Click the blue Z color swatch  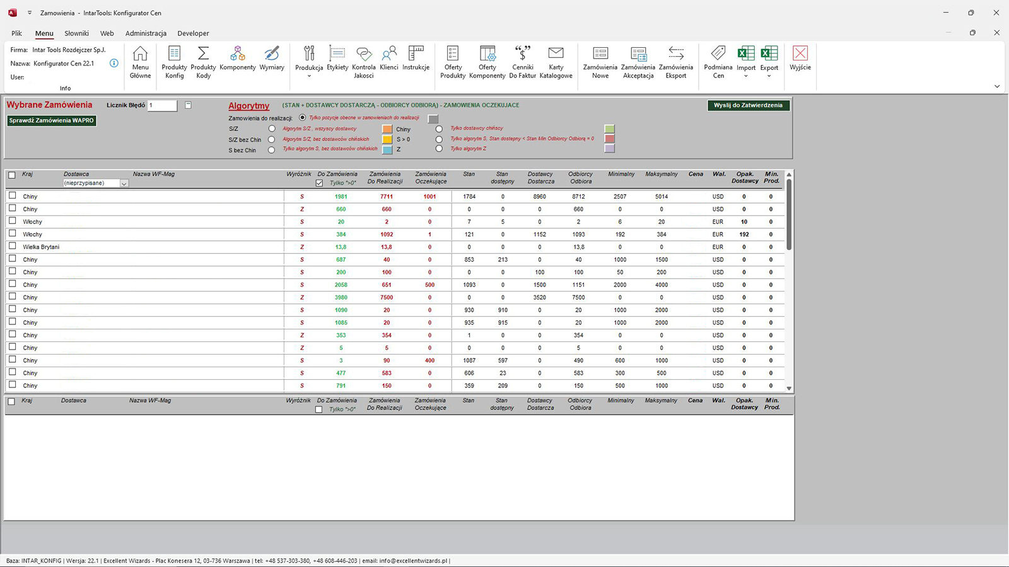387,149
